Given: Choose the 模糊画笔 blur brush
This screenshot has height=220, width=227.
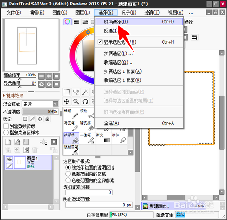Looking at the screenshot, I should click(71, 150).
